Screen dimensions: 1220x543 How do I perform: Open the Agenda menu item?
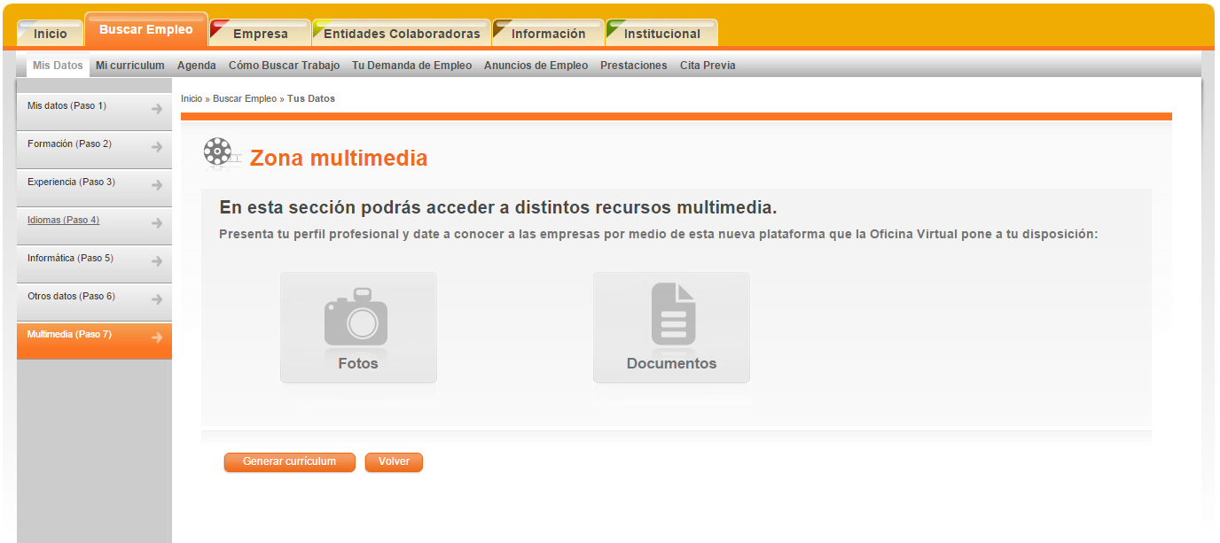[x=197, y=64]
